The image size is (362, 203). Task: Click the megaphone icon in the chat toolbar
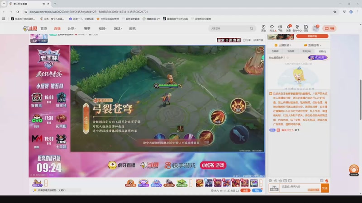275,181
